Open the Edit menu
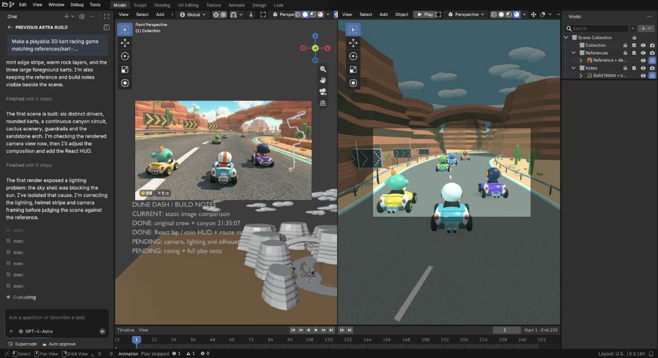The width and height of the screenshot is (658, 358). coord(23,5)
